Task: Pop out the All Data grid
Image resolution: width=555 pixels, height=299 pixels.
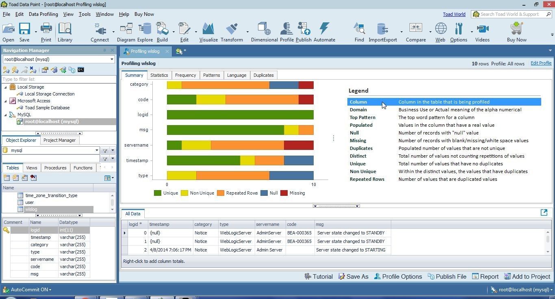Action: pos(544,212)
